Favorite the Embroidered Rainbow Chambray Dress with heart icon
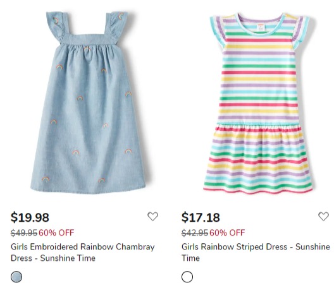The image size is (334, 283). pos(152,217)
